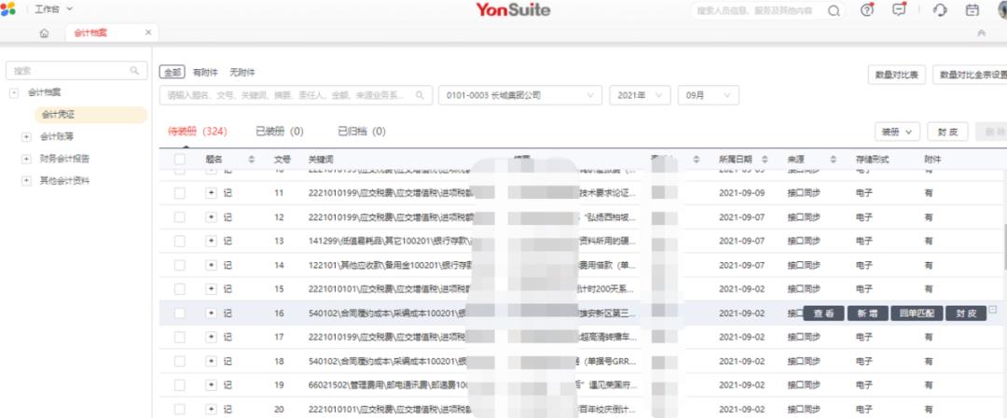
Task: Open the 装册 dropdown button
Action: pos(897,132)
